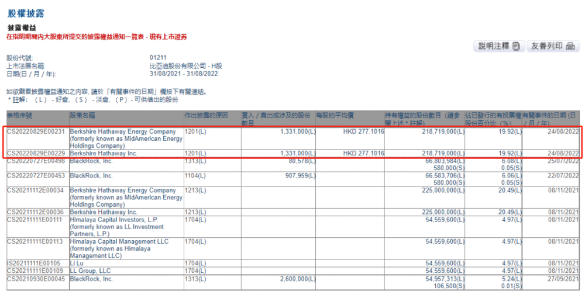Click the company name 比亞迪股份有限公司 - H股
Image resolution: width=585 pixels, height=291 pixels.
click(x=185, y=66)
